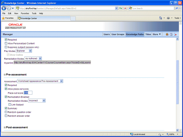This screenshot has width=183, height=137.
Task: Open the Home options dropdown arrow
Action: pos(164,18)
